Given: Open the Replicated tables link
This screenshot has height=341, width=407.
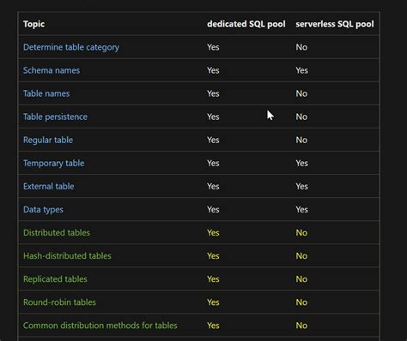Looking at the screenshot, I should [55, 279].
